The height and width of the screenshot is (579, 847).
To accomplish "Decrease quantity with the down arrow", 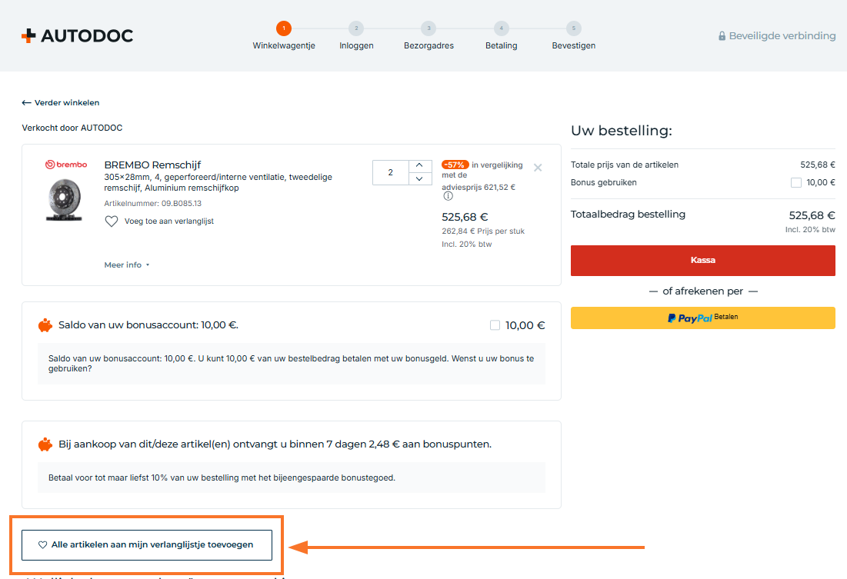I will coord(418,178).
